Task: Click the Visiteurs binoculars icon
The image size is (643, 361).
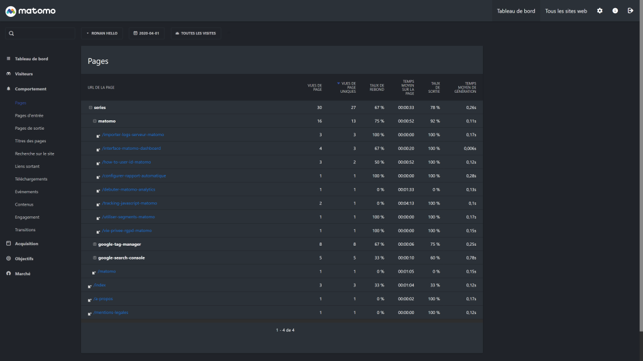Action: (x=9, y=74)
